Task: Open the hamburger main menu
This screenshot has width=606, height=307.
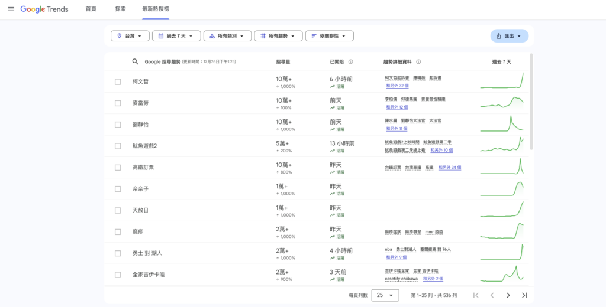Action: pyautogui.click(x=11, y=9)
